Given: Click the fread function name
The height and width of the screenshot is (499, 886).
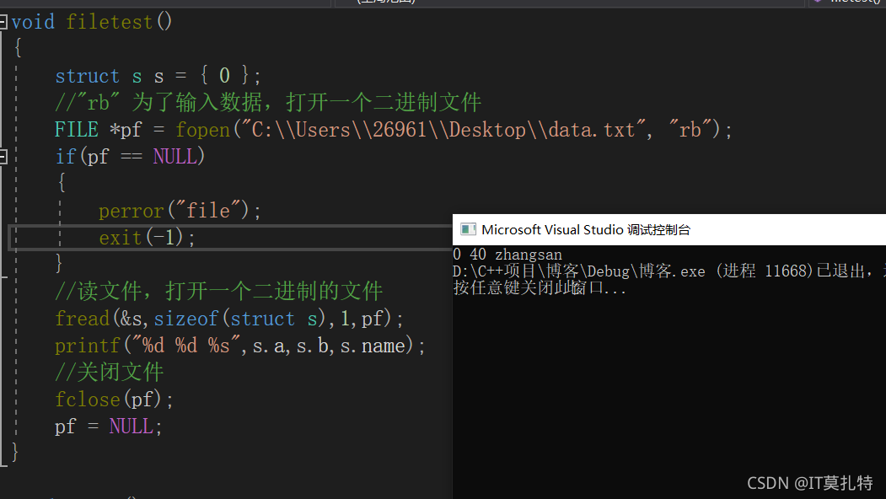Looking at the screenshot, I should [x=82, y=319].
